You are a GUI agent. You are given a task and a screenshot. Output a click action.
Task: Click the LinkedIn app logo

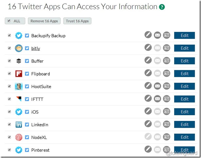coord(19,124)
